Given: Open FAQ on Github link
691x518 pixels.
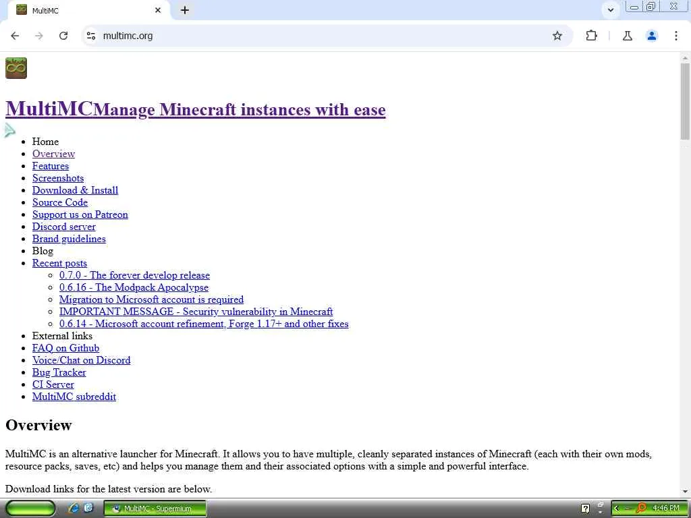Looking at the screenshot, I should (x=65, y=348).
